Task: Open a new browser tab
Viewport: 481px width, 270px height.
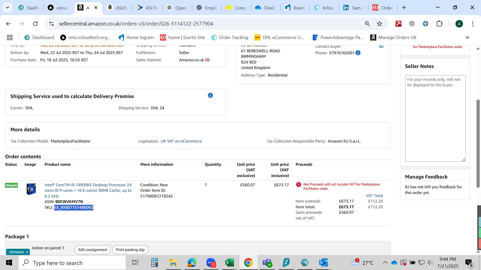Action: coord(404,8)
